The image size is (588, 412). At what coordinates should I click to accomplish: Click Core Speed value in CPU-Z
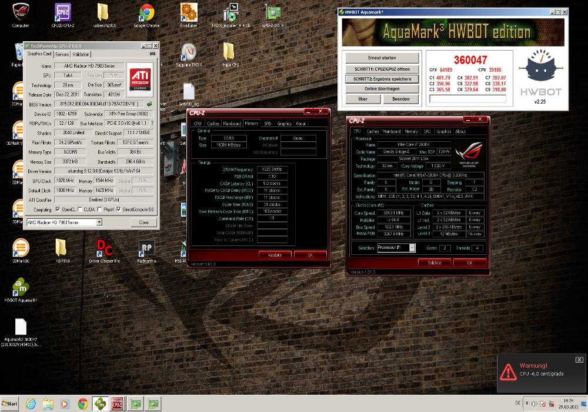393,212
